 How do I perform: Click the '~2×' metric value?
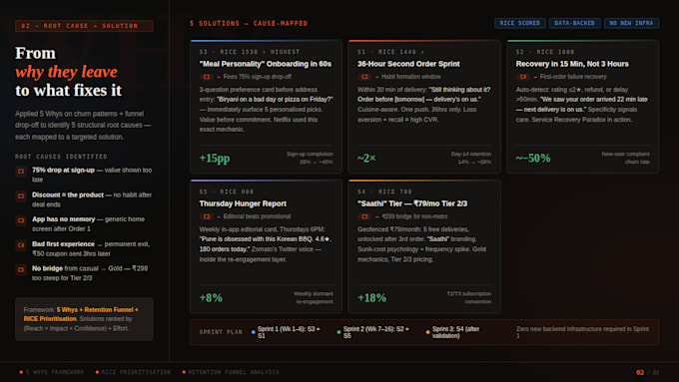(x=366, y=159)
